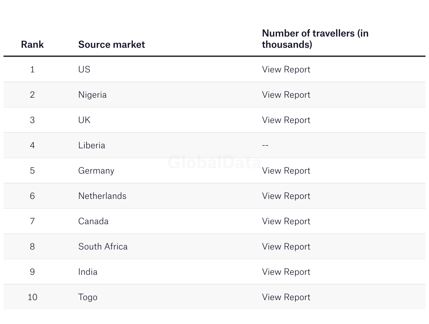The width and height of the screenshot is (429, 324).
Task: Open Togo's View Report link
Action: click(x=286, y=297)
